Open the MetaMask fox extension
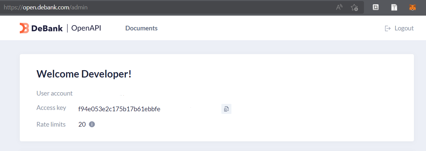 click(413, 7)
